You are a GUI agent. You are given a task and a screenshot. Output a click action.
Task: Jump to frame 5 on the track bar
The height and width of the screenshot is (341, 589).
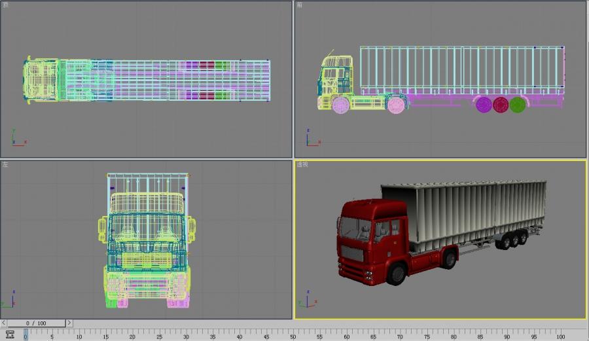52,336
